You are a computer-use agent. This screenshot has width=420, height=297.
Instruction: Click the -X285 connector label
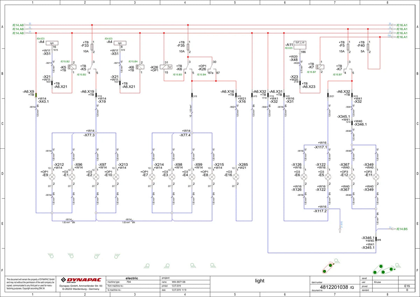[x=243, y=164]
